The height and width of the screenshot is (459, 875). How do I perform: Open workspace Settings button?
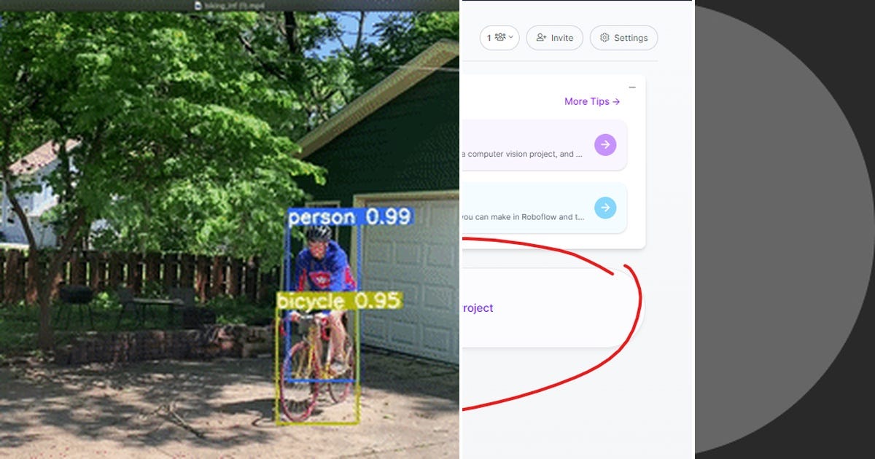coord(624,38)
